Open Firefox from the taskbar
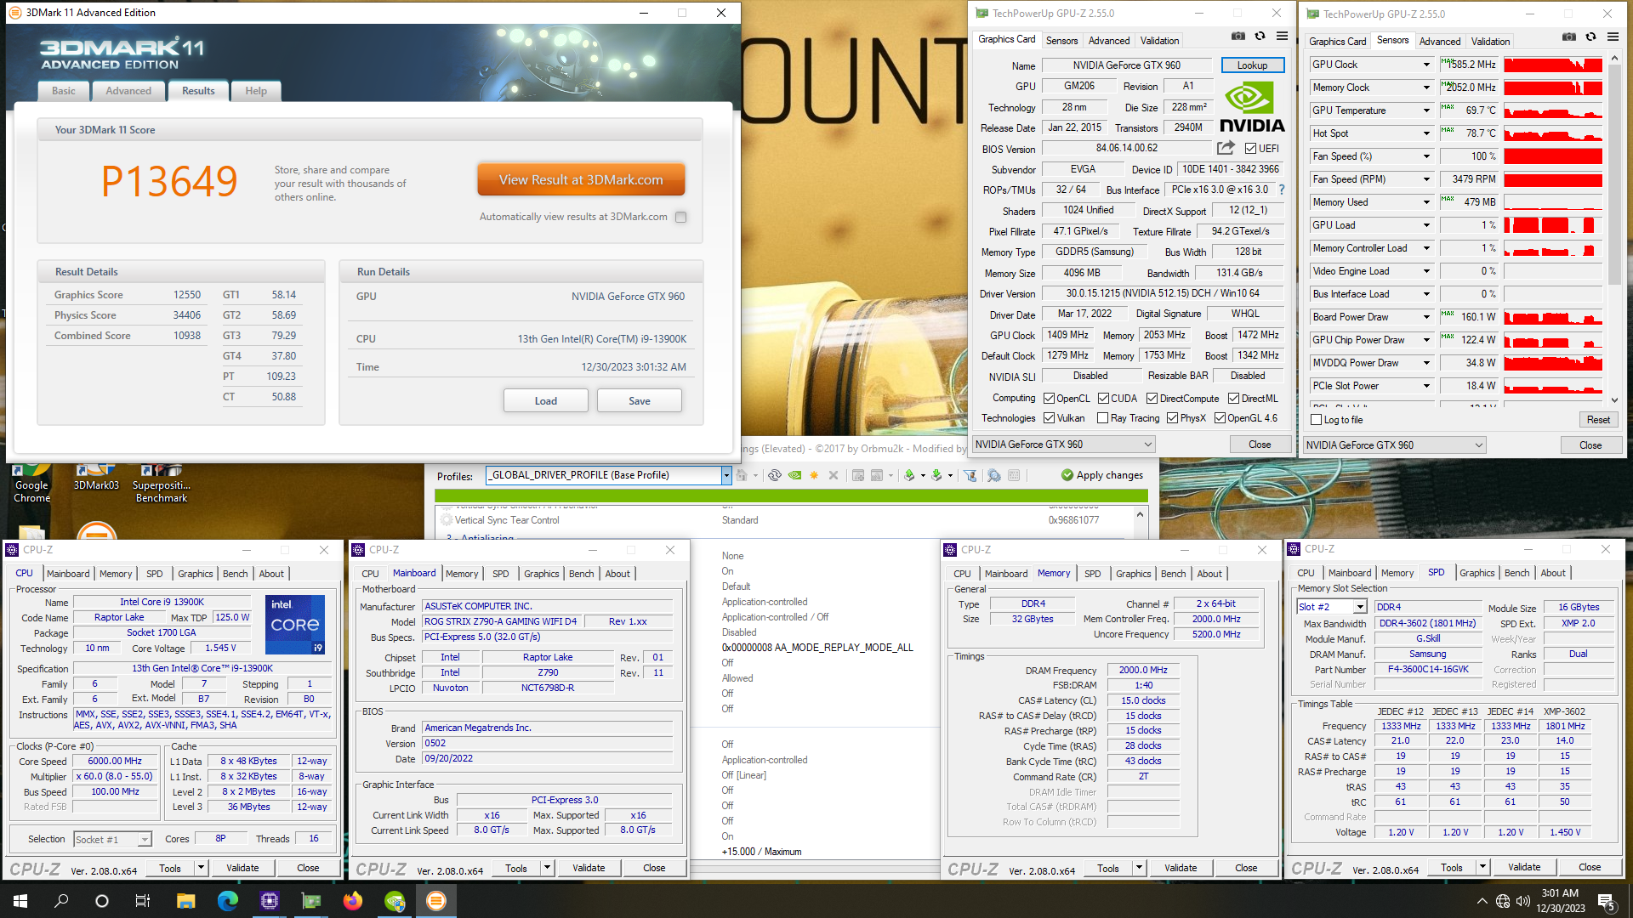The width and height of the screenshot is (1633, 918). 353,901
